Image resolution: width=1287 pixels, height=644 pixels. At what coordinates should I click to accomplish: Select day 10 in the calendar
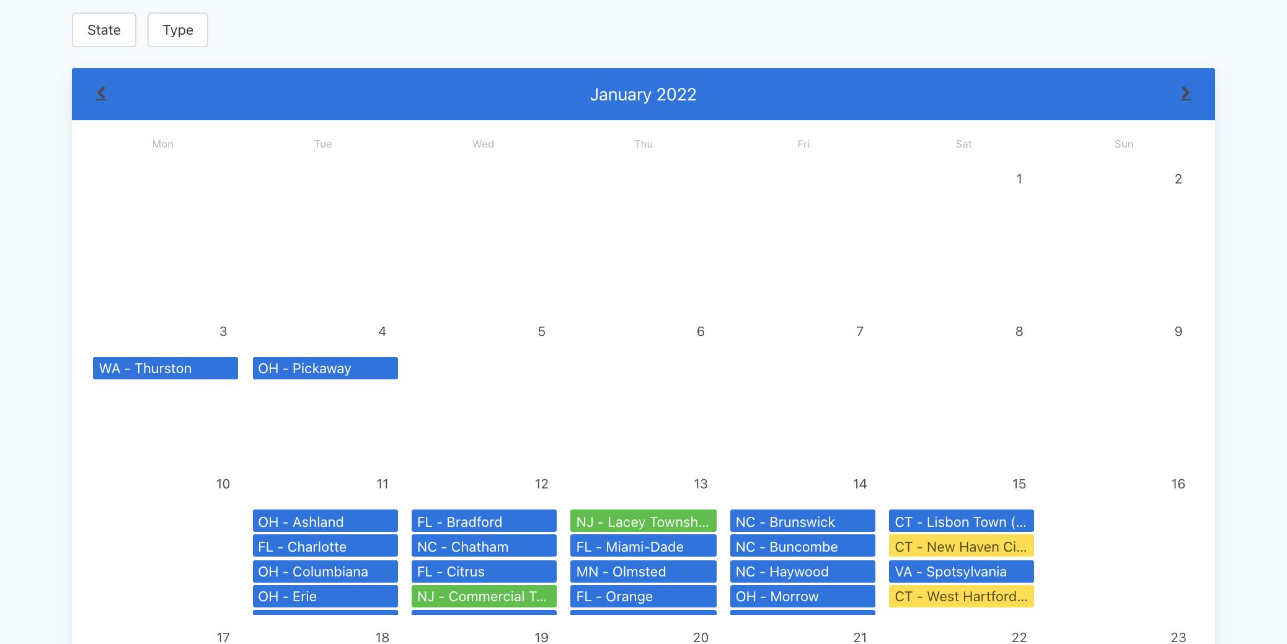(223, 484)
